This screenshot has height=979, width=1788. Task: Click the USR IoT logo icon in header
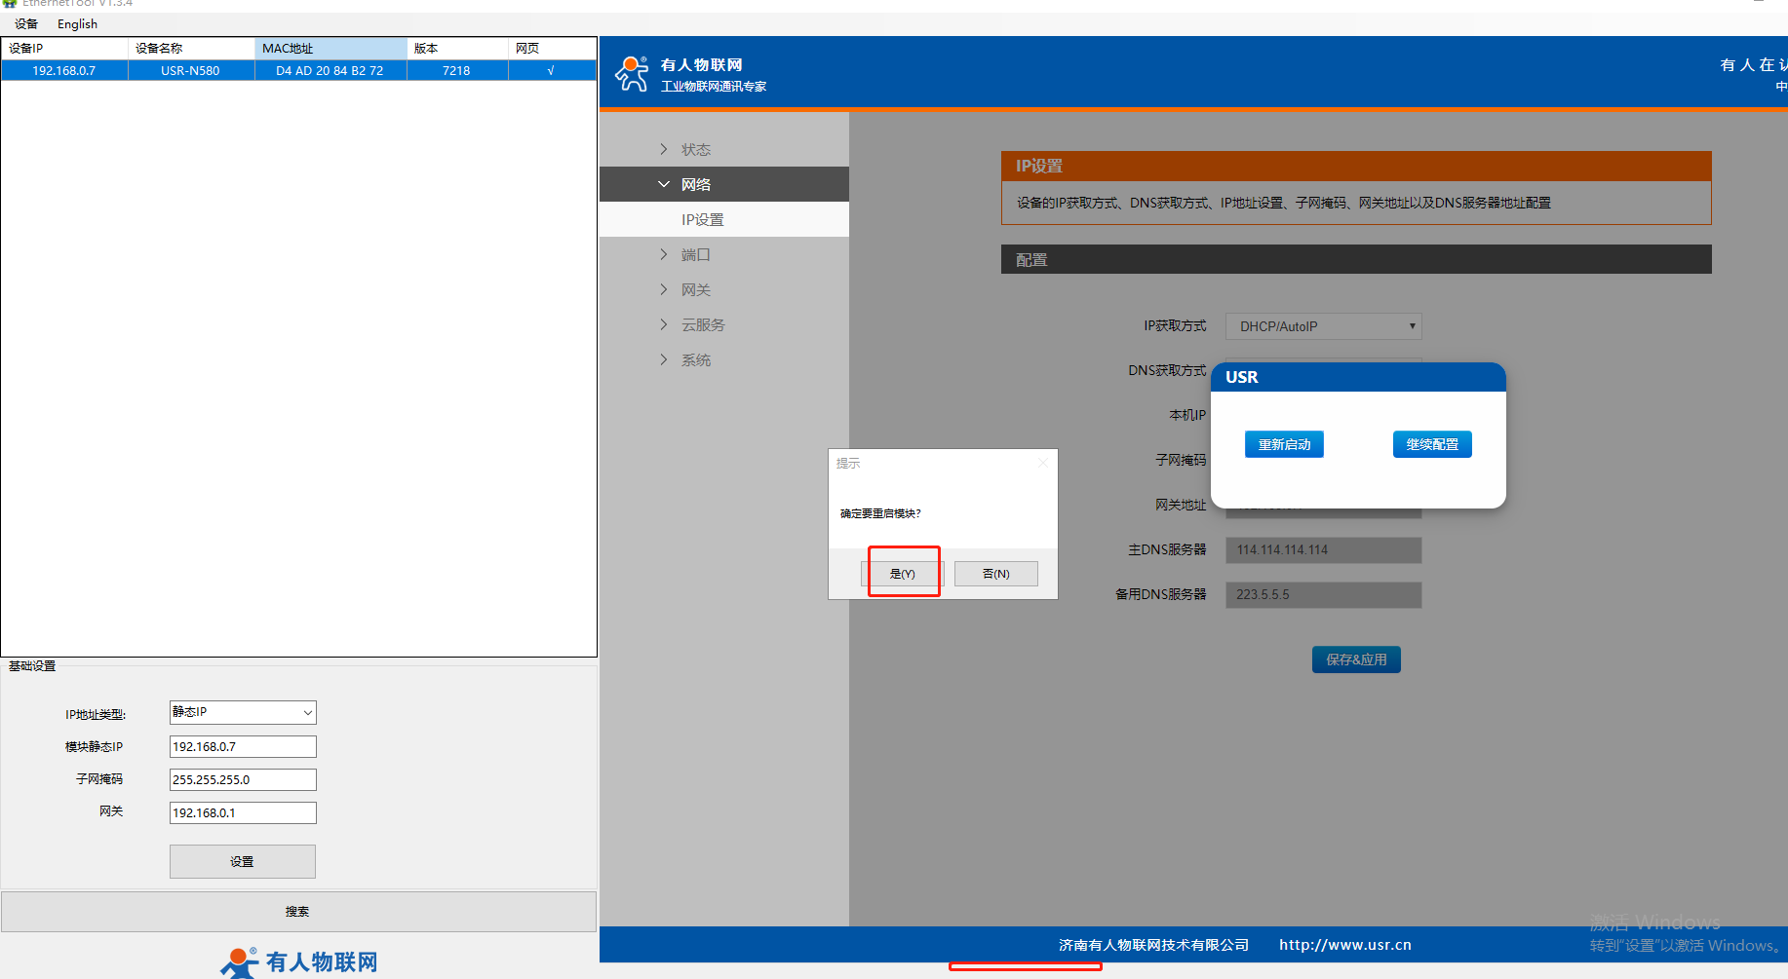point(632,74)
